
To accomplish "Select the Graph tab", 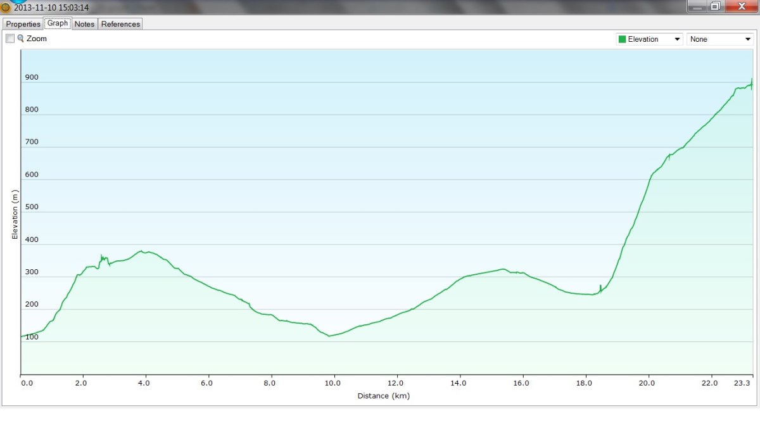I will (x=58, y=23).
